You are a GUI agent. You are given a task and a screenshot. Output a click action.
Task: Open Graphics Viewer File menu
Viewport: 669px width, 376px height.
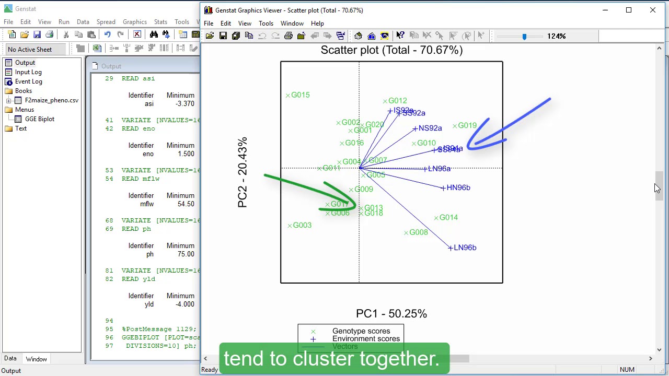click(209, 23)
